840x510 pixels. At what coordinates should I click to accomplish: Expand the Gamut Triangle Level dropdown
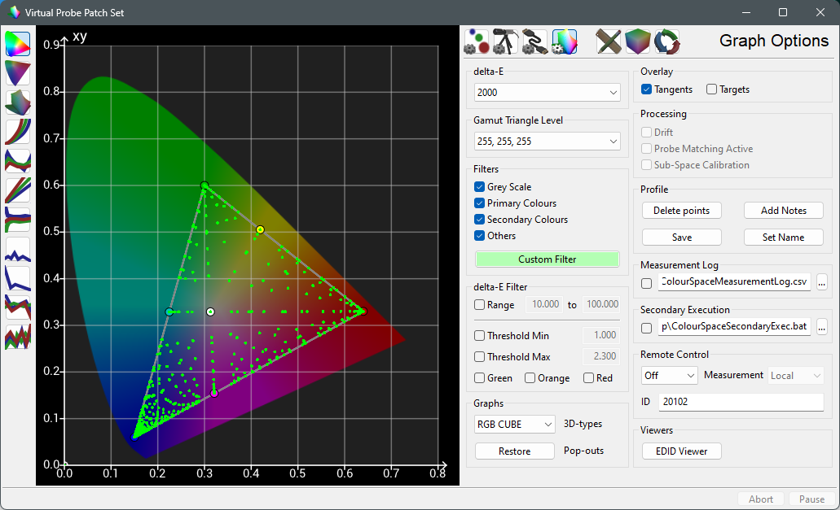click(x=547, y=141)
